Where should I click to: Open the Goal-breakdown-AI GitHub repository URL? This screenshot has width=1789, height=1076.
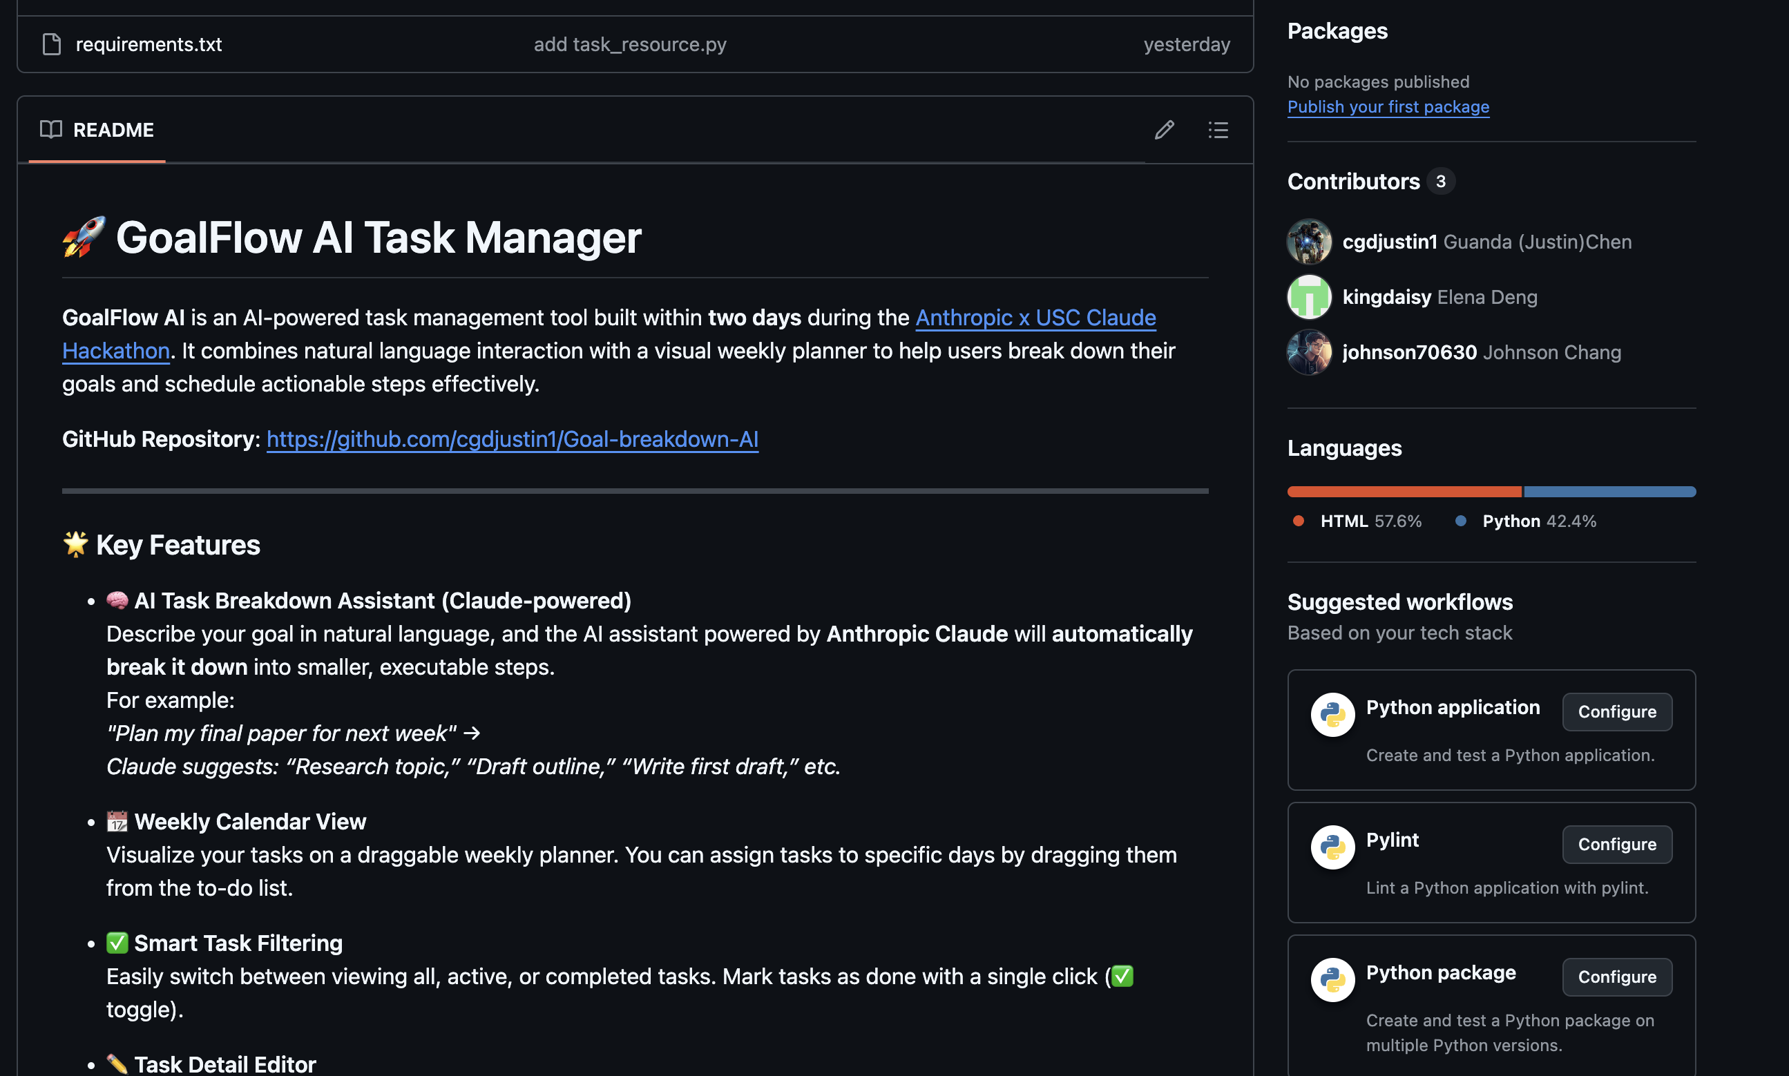tap(512, 439)
